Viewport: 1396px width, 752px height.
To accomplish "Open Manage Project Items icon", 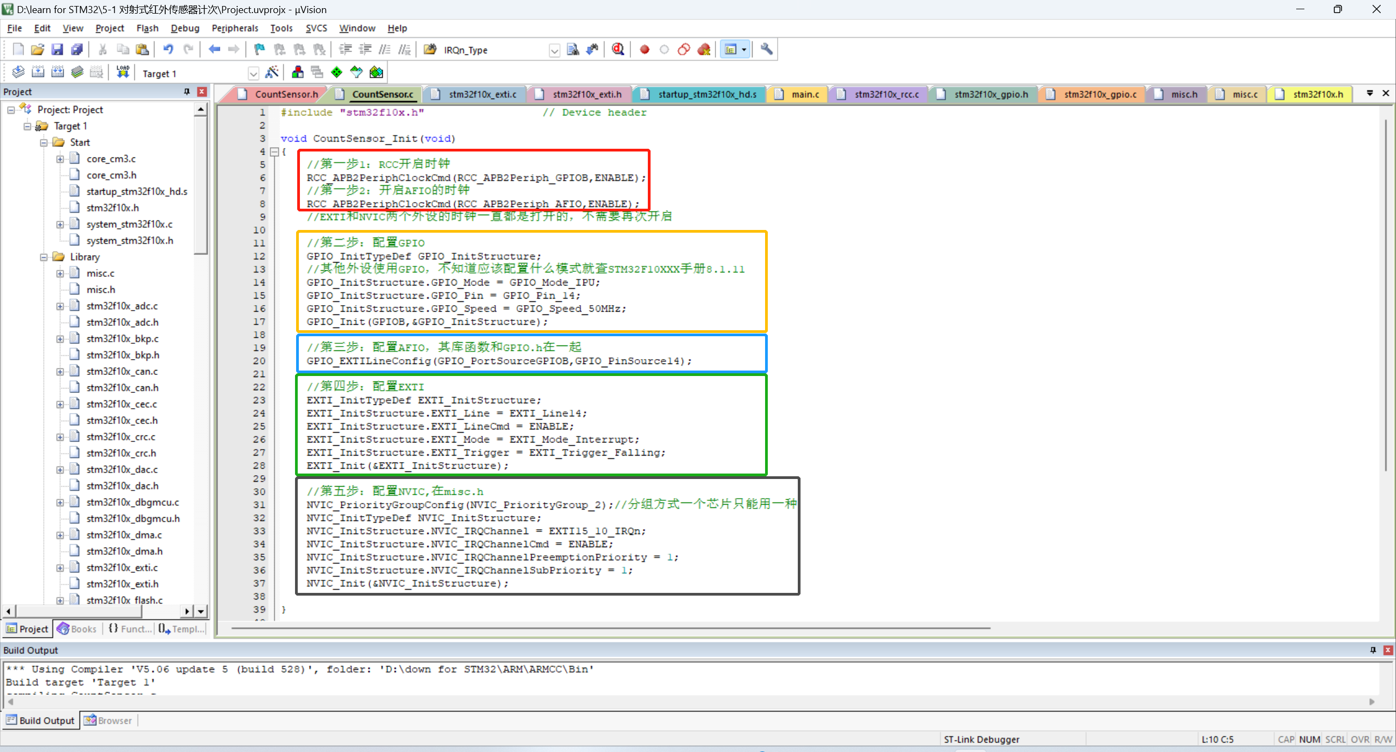I will 298,72.
